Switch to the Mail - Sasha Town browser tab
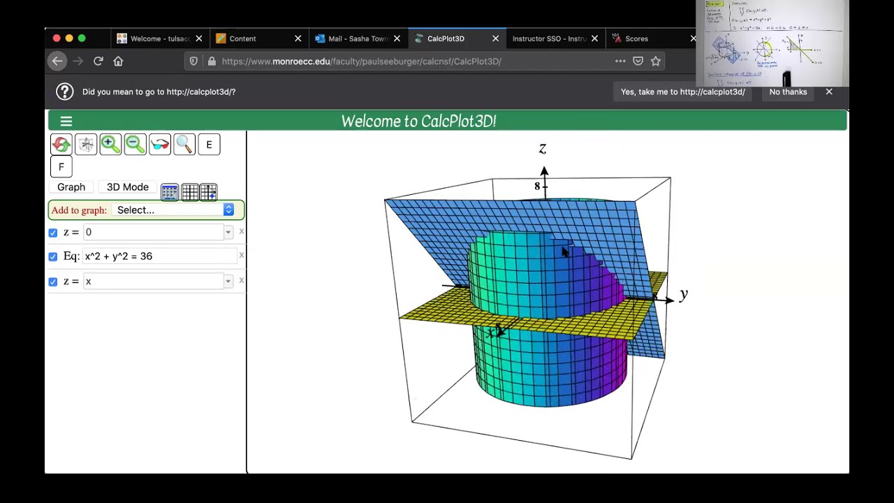 pos(358,38)
